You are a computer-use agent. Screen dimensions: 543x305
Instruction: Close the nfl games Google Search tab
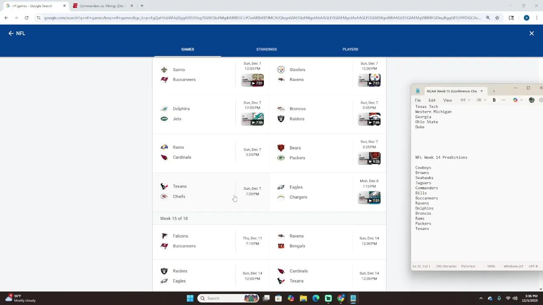[64, 6]
